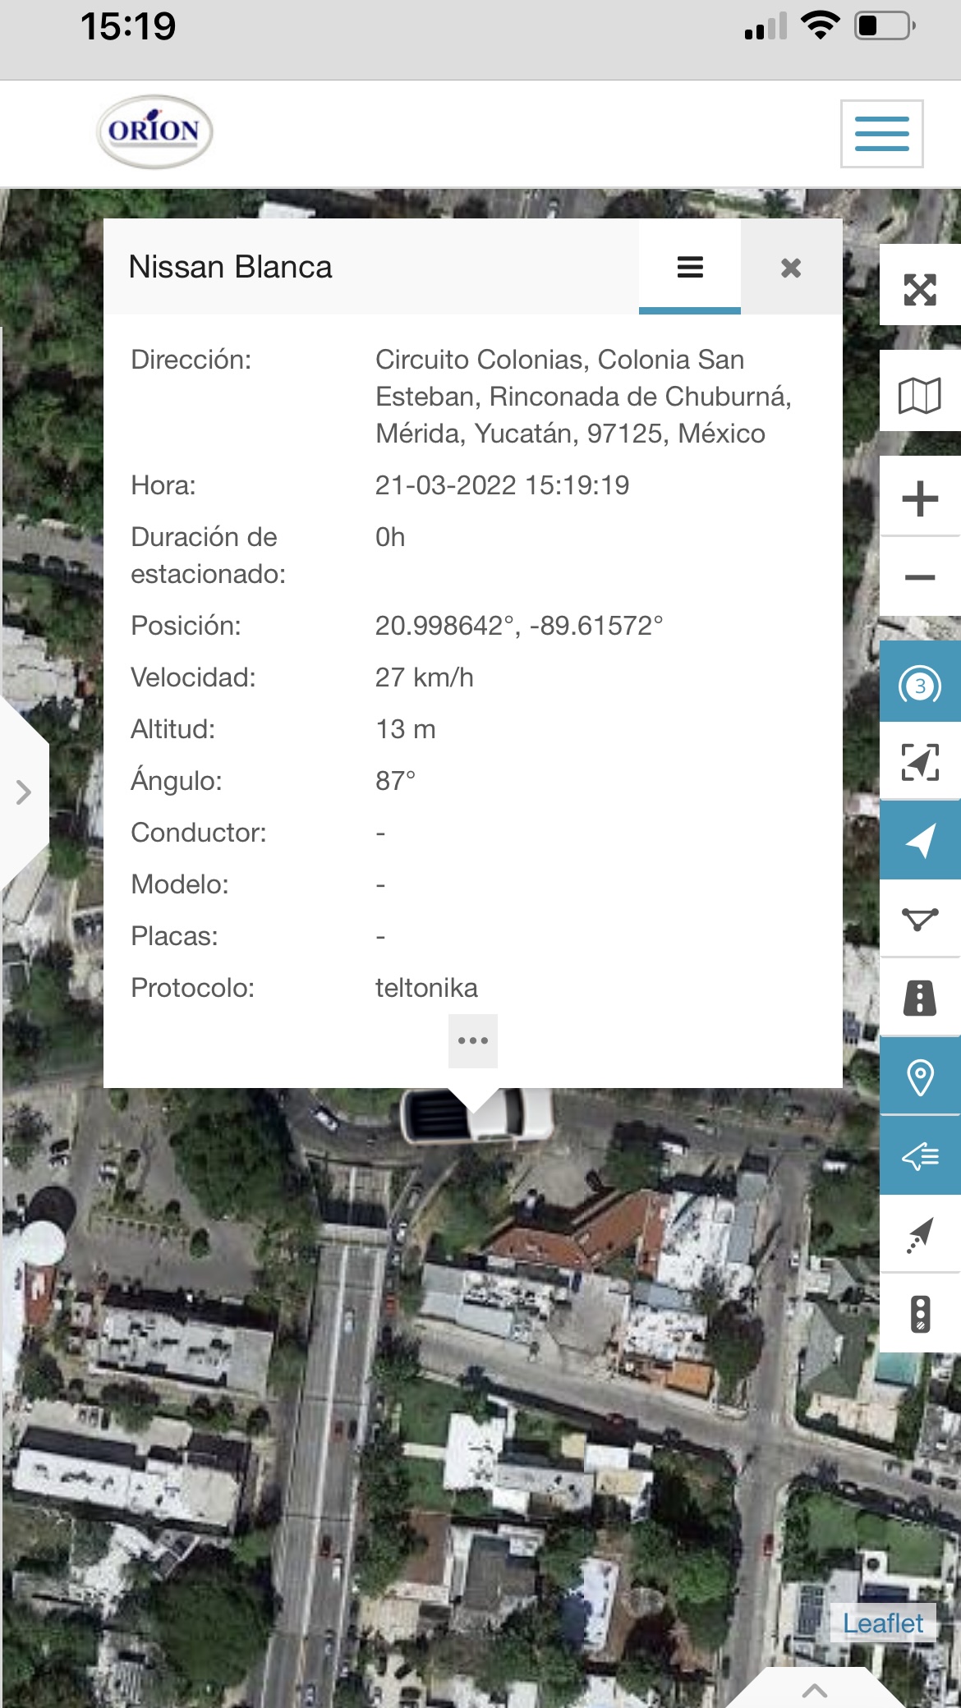Click the speed value 27 km/h

pyautogui.click(x=425, y=677)
